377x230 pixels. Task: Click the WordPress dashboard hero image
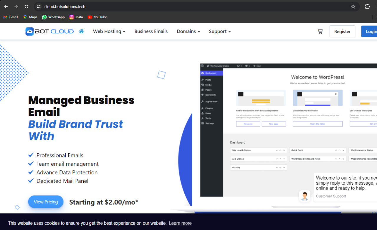coord(288,130)
